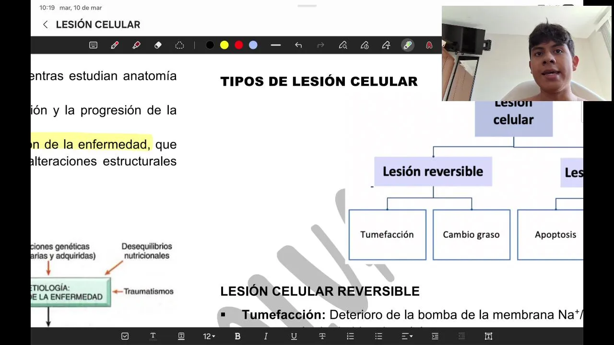Pick the yellow pen color
This screenshot has height=345, width=614.
(224, 45)
